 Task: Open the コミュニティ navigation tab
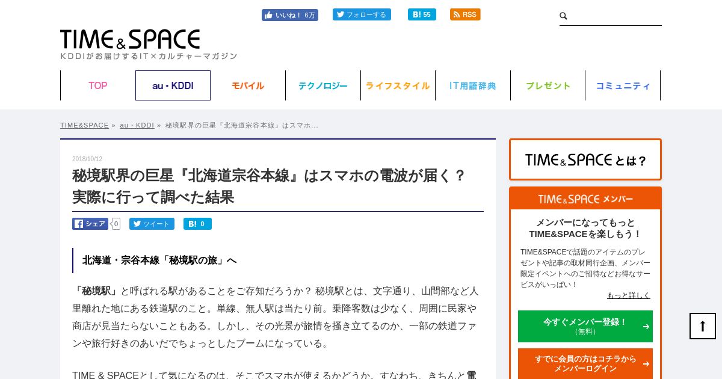click(x=623, y=85)
